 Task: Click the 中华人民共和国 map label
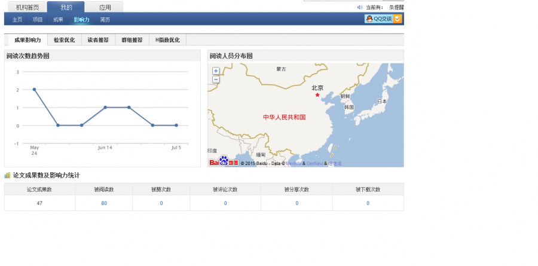click(x=285, y=117)
